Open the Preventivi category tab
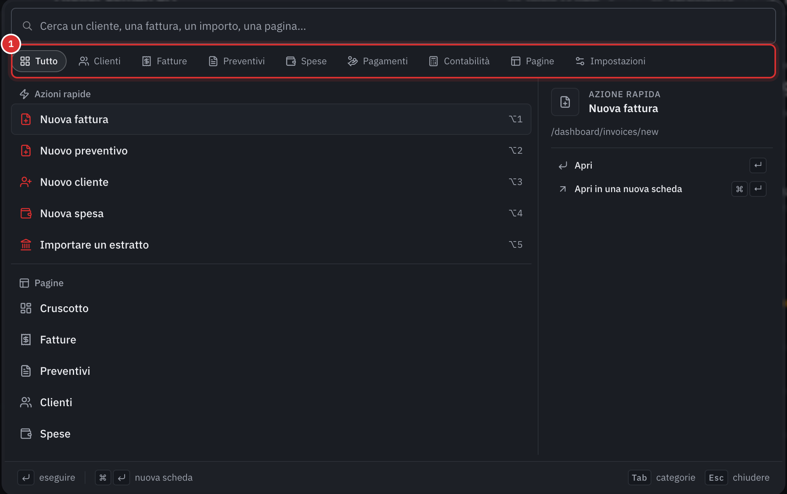The height and width of the screenshot is (494, 787). [x=236, y=61]
